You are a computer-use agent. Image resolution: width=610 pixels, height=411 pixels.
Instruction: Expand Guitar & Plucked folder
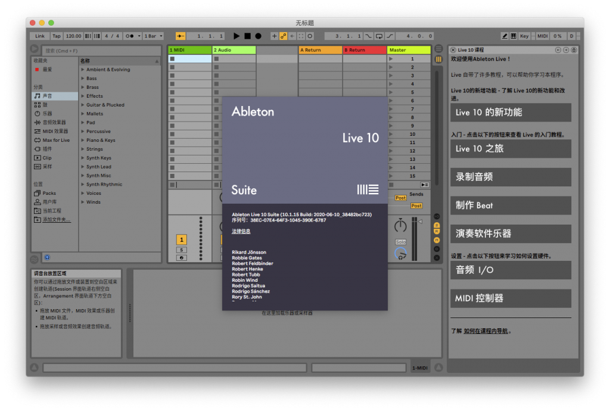click(x=82, y=105)
